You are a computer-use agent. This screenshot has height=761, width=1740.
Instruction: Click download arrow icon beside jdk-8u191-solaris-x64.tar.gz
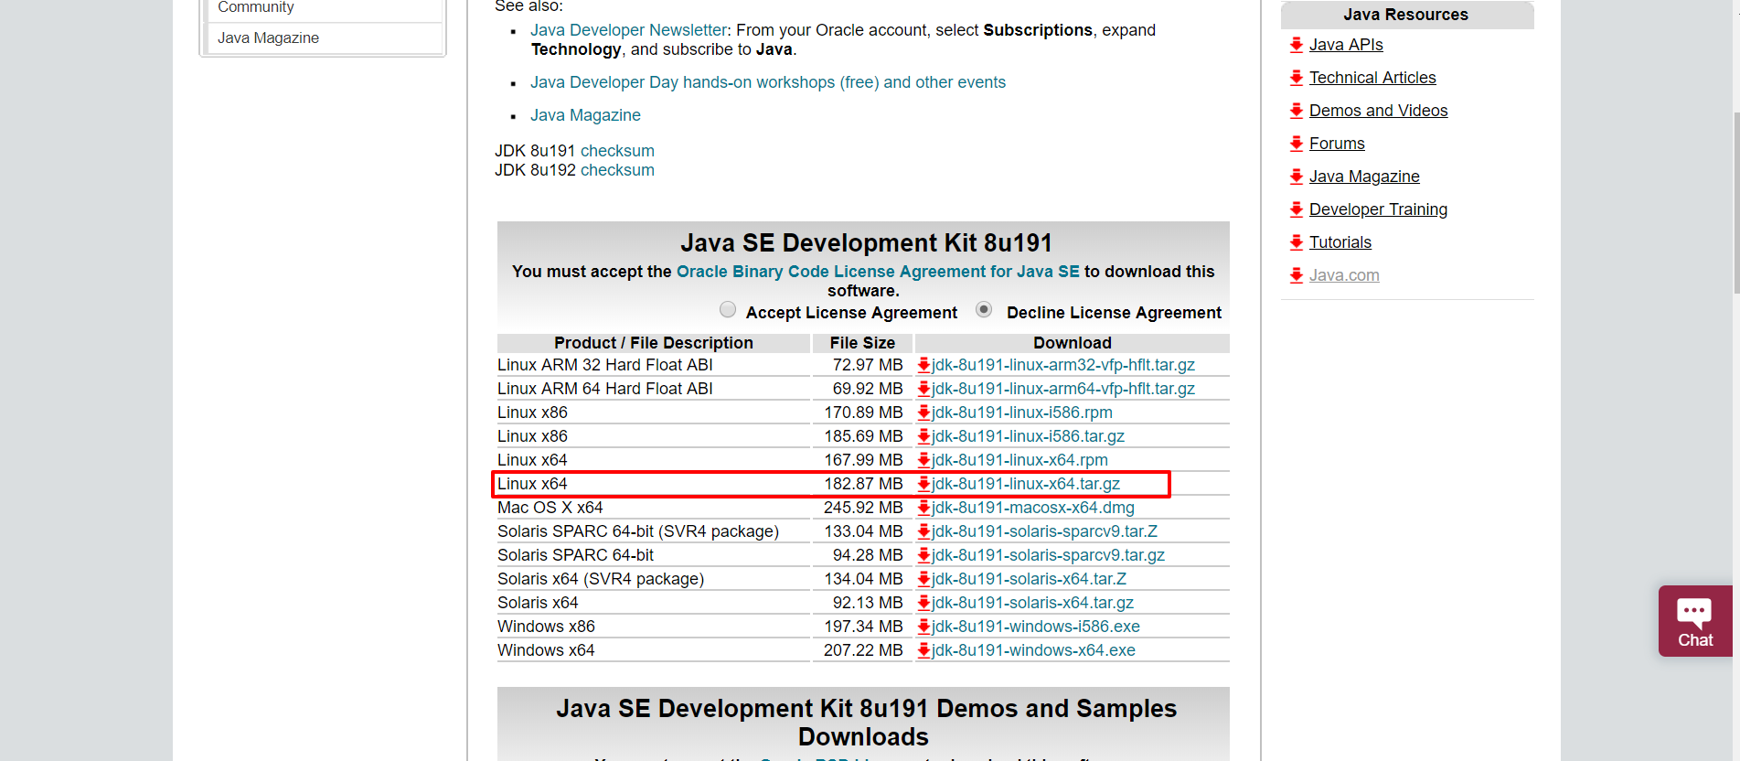point(923,603)
